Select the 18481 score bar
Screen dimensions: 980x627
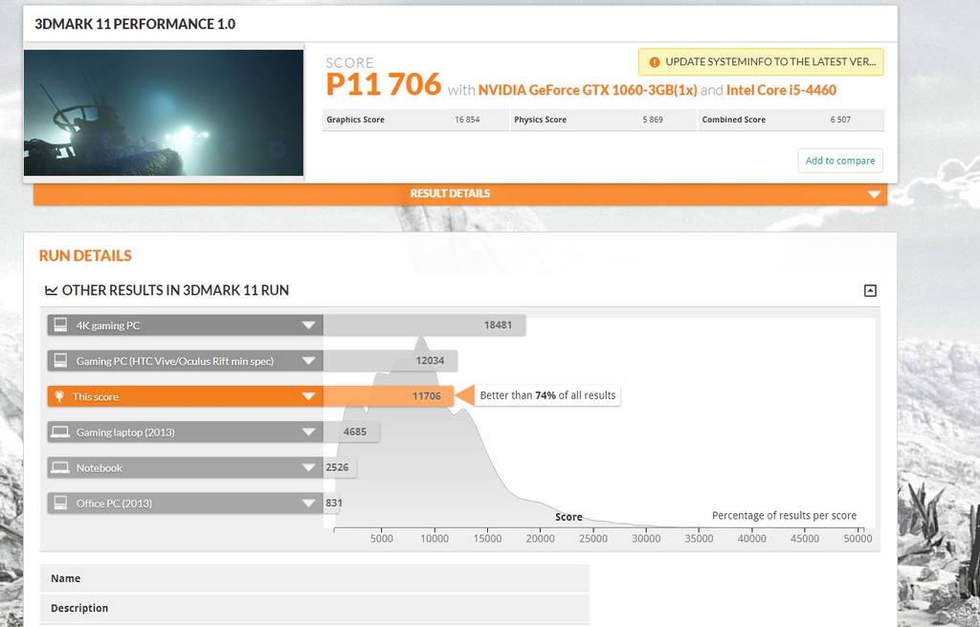pos(424,325)
